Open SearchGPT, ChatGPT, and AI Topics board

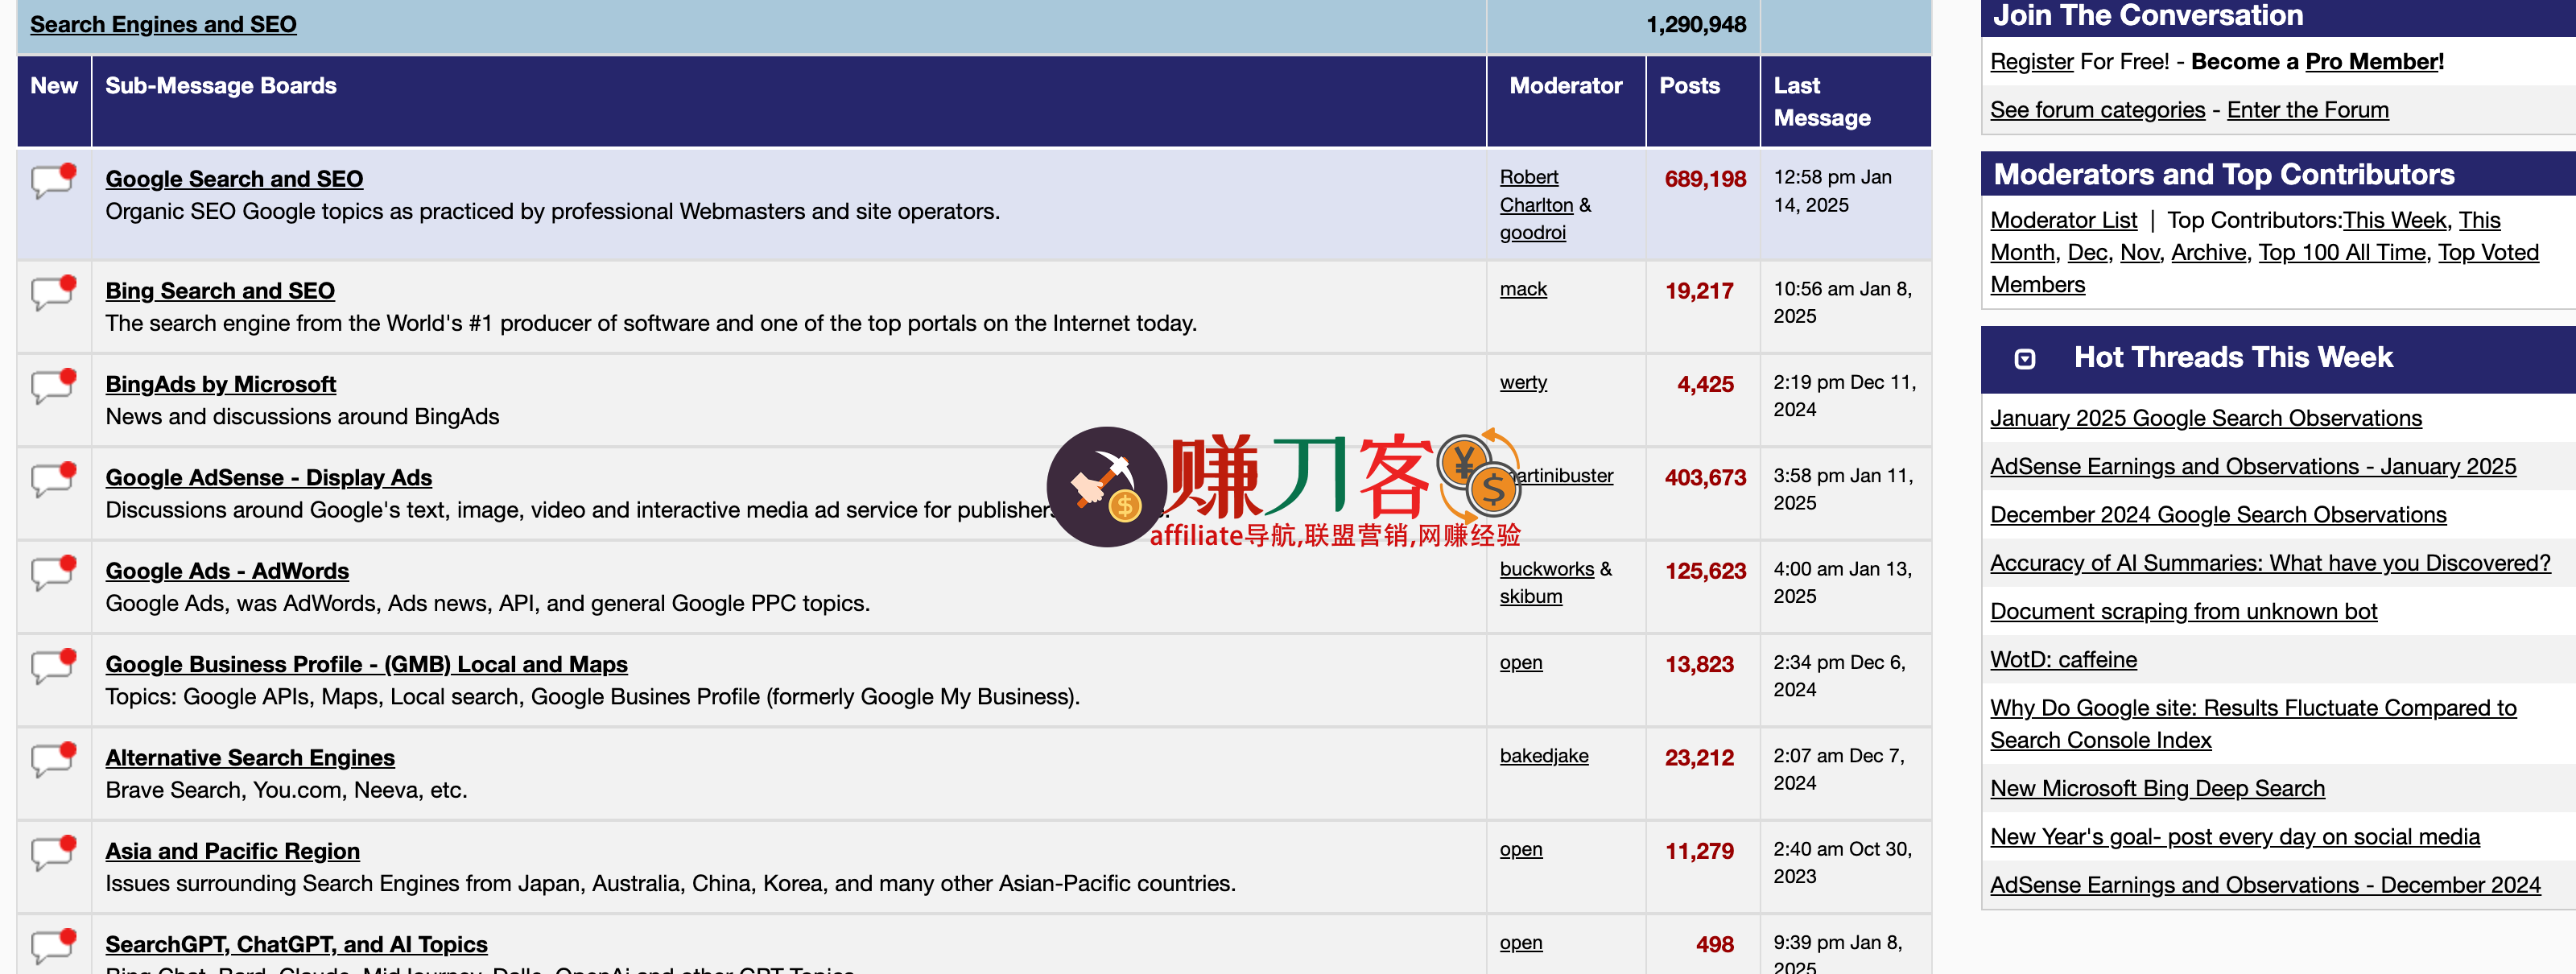point(296,944)
